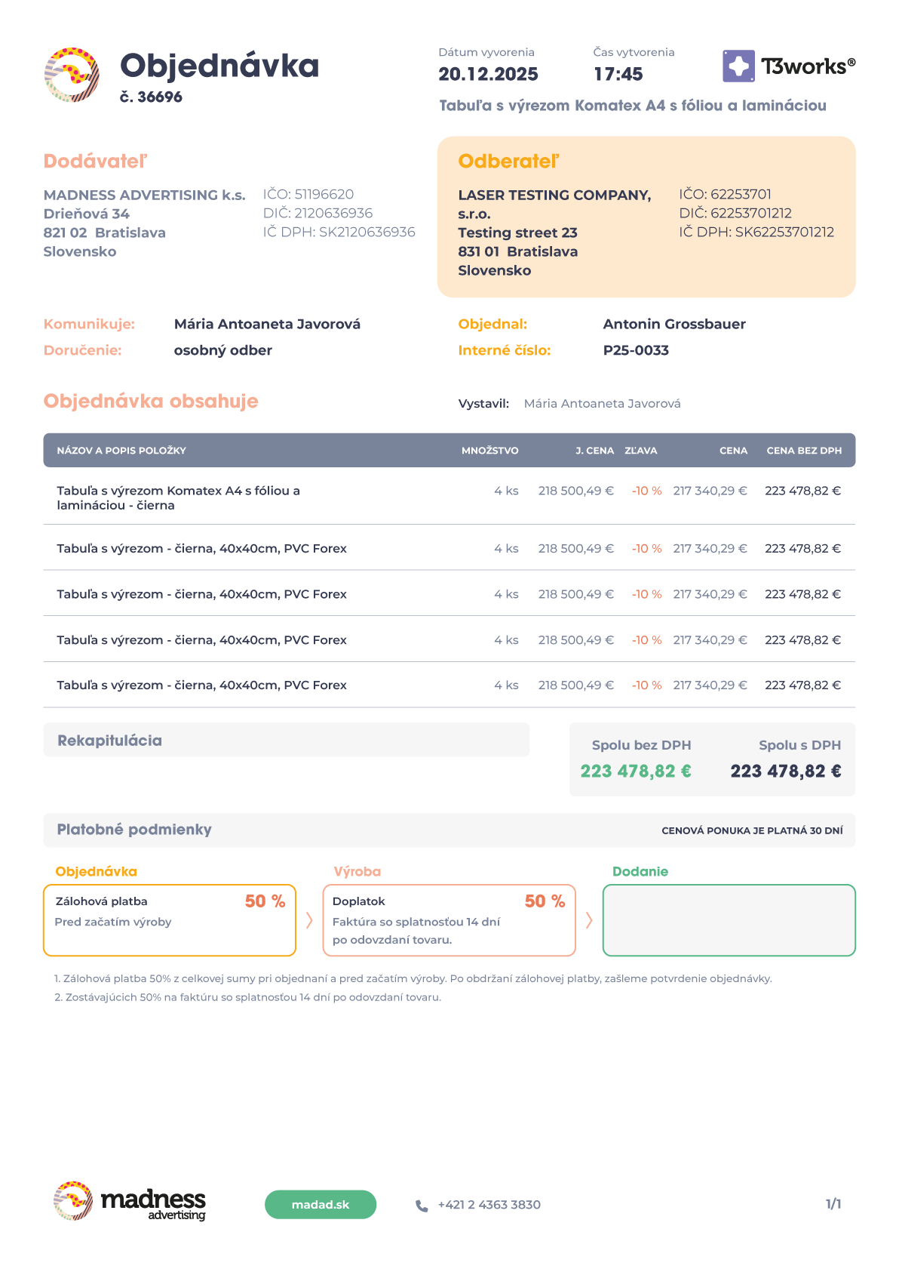Select the Zálohová platba payment box
The width and height of the screenshot is (899, 1272).
pos(170,920)
